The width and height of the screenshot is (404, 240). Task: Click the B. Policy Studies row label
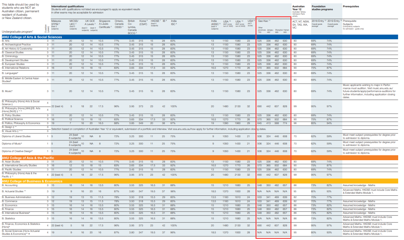11,115
